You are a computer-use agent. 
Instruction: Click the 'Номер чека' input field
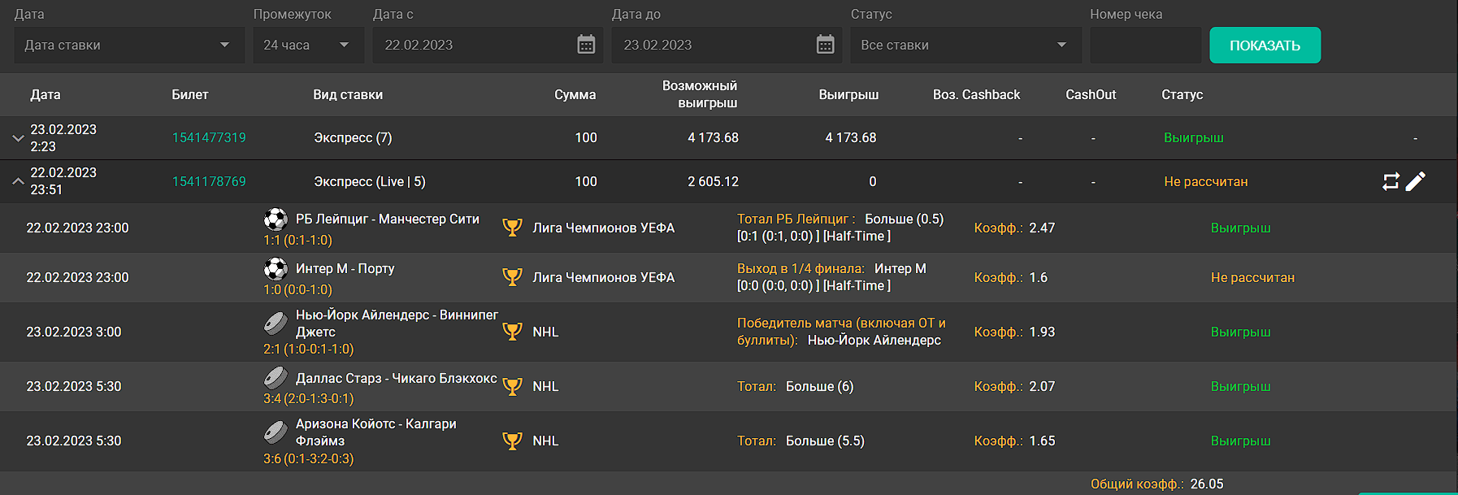pos(1145,45)
